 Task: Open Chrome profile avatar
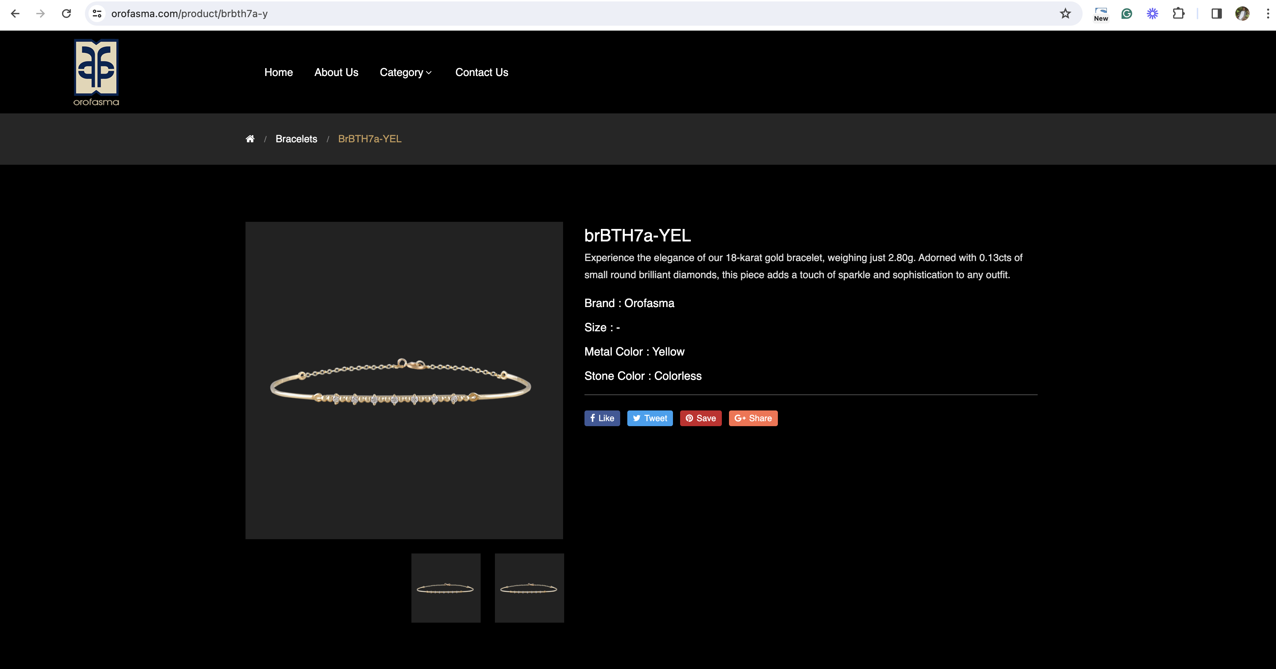point(1242,13)
